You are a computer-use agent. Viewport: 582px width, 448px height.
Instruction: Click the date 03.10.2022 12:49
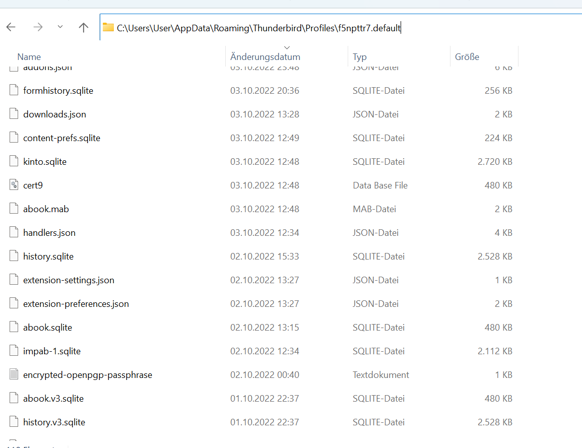coord(265,138)
